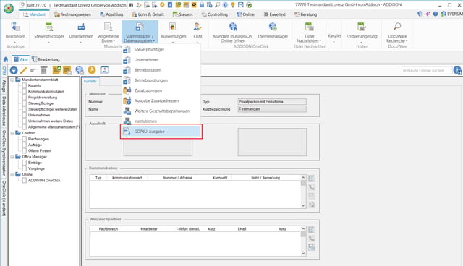Click the trash delete toolbar icon
This screenshot has height=266, width=463.
click(x=43, y=70)
